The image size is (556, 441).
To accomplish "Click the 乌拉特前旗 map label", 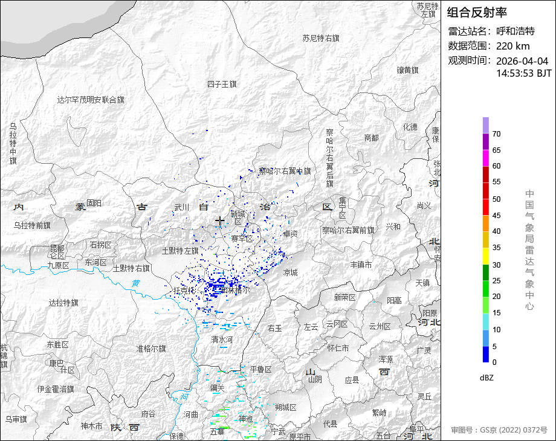I will click(x=32, y=225).
